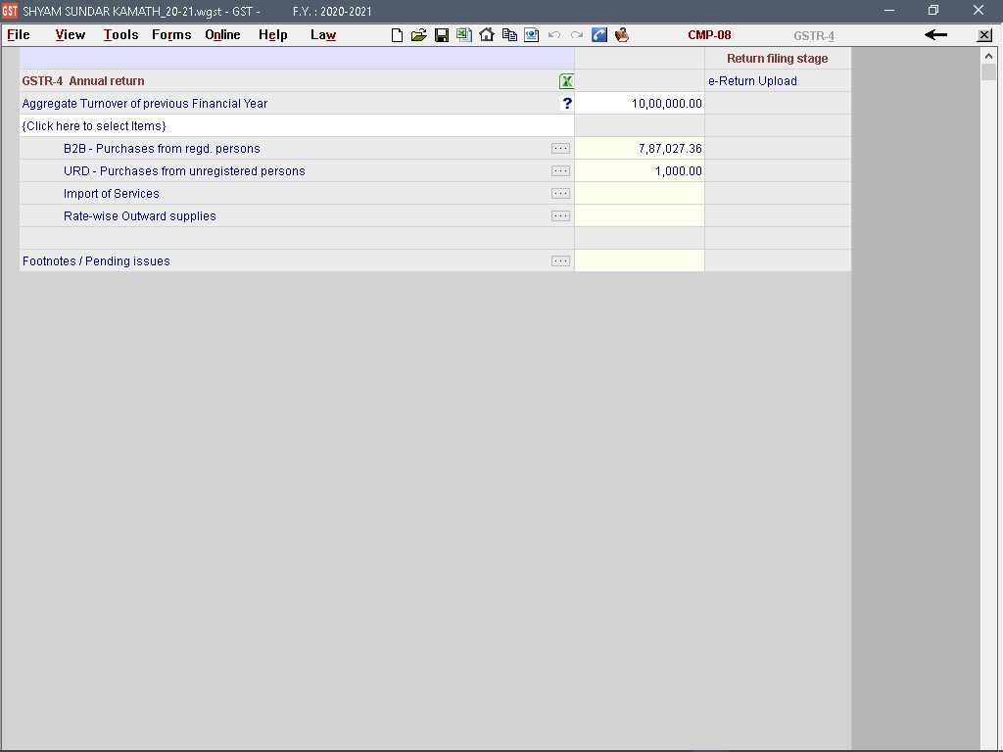Click the Aggregate Turnover amount field

tap(640, 104)
